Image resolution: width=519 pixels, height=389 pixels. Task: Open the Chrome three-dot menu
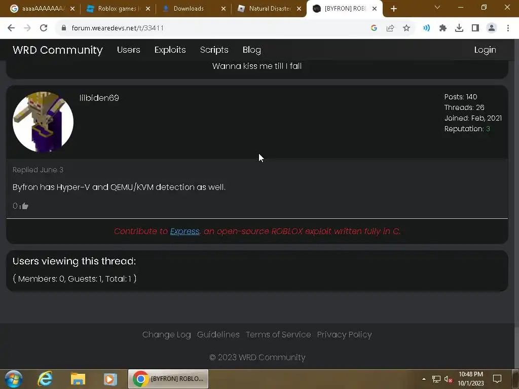[x=508, y=28]
